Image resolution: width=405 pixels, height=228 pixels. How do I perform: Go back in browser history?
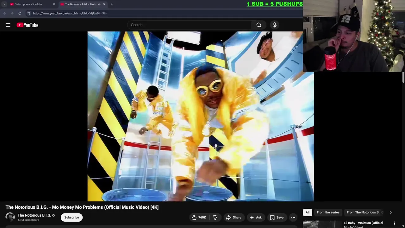4,13
